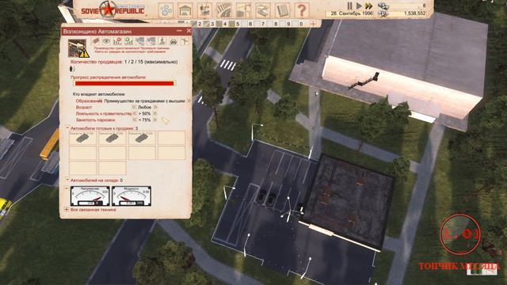Click the voltage (Напряжение) gauge
This screenshot has height=285, width=507.
90,196
